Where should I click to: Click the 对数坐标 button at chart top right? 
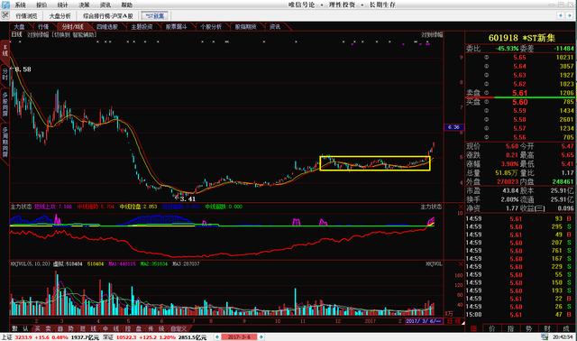(432, 34)
